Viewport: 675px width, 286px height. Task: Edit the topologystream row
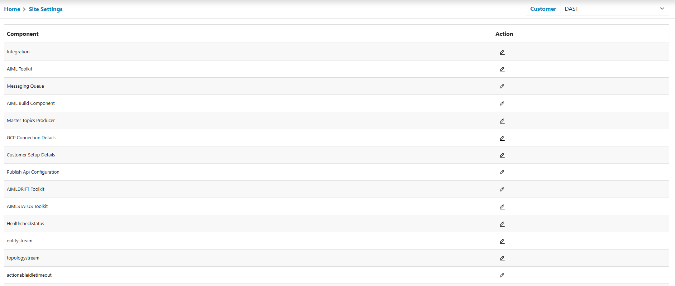502,258
